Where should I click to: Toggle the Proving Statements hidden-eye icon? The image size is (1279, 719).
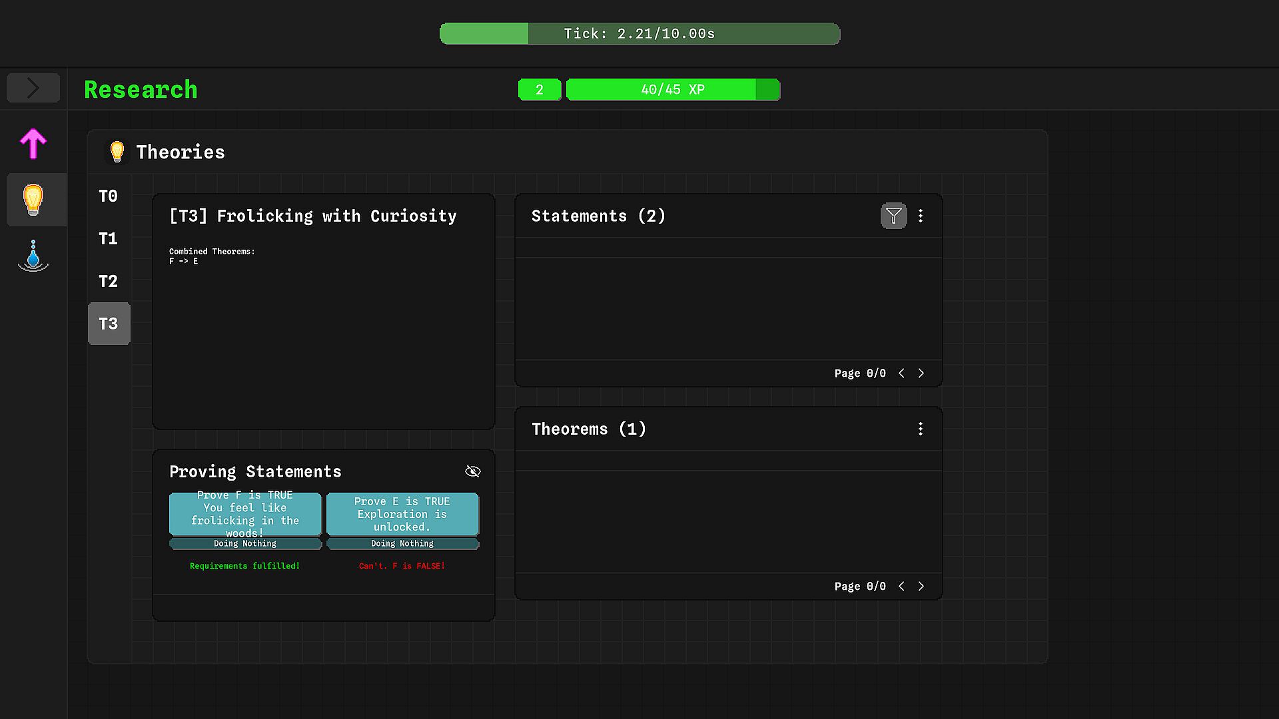pyautogui.click(x=472, y=471)
